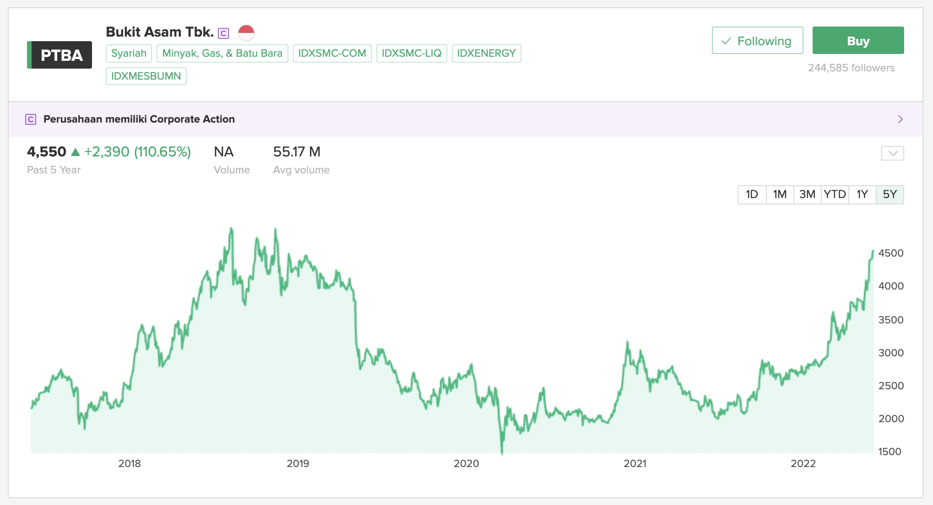Click the PTBA ticker logo
The image size is (933, 505).
tap(60, 55)
